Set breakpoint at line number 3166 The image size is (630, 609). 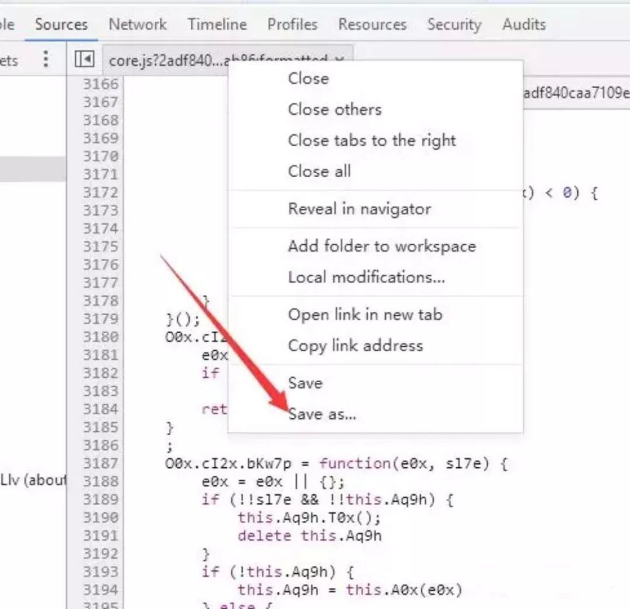[x=101, y=84]
